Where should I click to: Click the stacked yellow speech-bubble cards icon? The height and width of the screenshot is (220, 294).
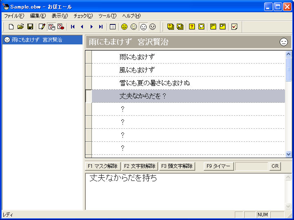180,27
